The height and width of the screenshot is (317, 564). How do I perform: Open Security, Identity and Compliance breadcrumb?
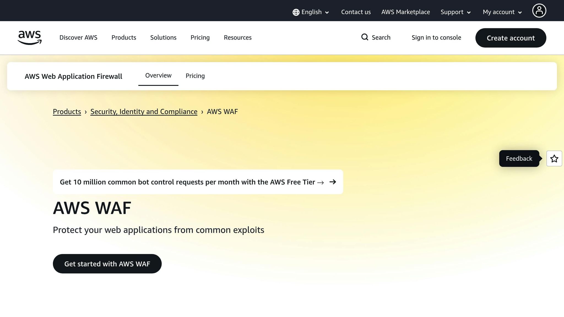click(144, 112)
